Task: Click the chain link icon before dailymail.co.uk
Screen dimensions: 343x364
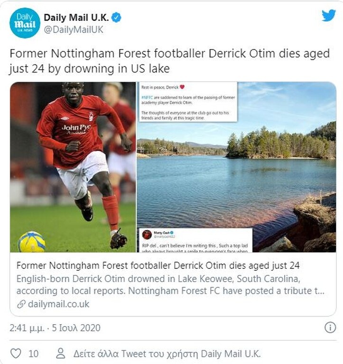Action: pos(21,304)
